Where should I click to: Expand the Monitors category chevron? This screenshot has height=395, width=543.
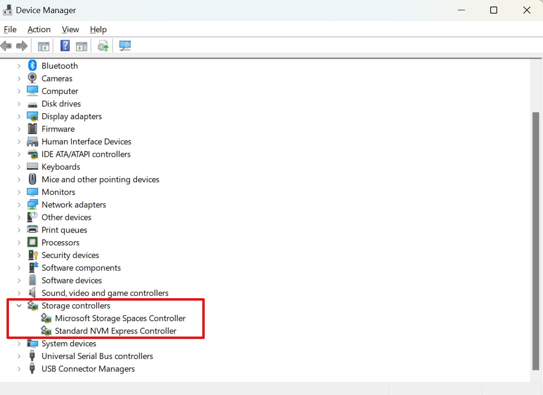19,192
